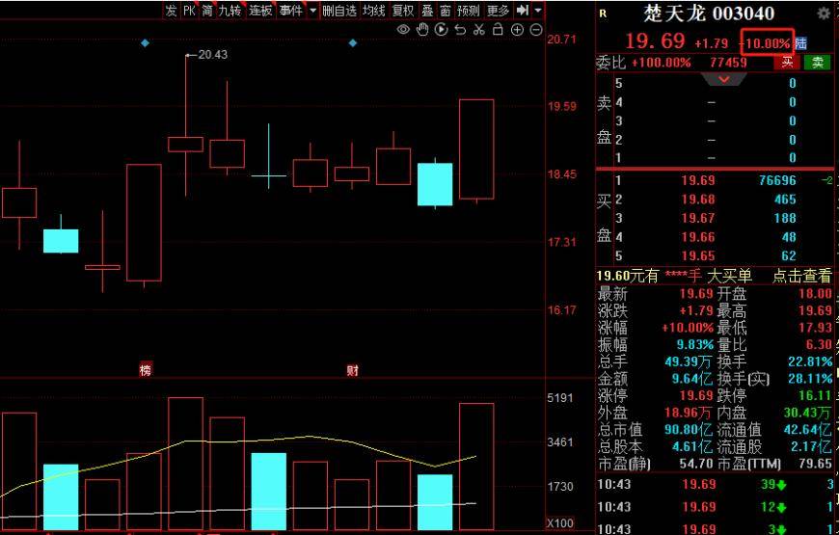Viewport: 839px width, 535px height.
Task: Select 复权 in the top toolbar
Action: [x=402, y=11]
